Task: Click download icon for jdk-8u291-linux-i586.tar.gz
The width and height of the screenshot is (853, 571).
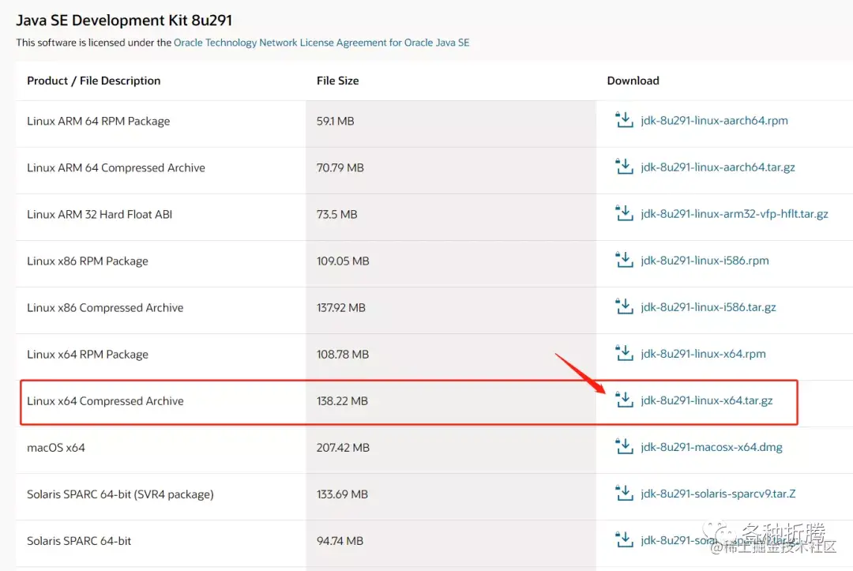Action: (x=624, y=306)
